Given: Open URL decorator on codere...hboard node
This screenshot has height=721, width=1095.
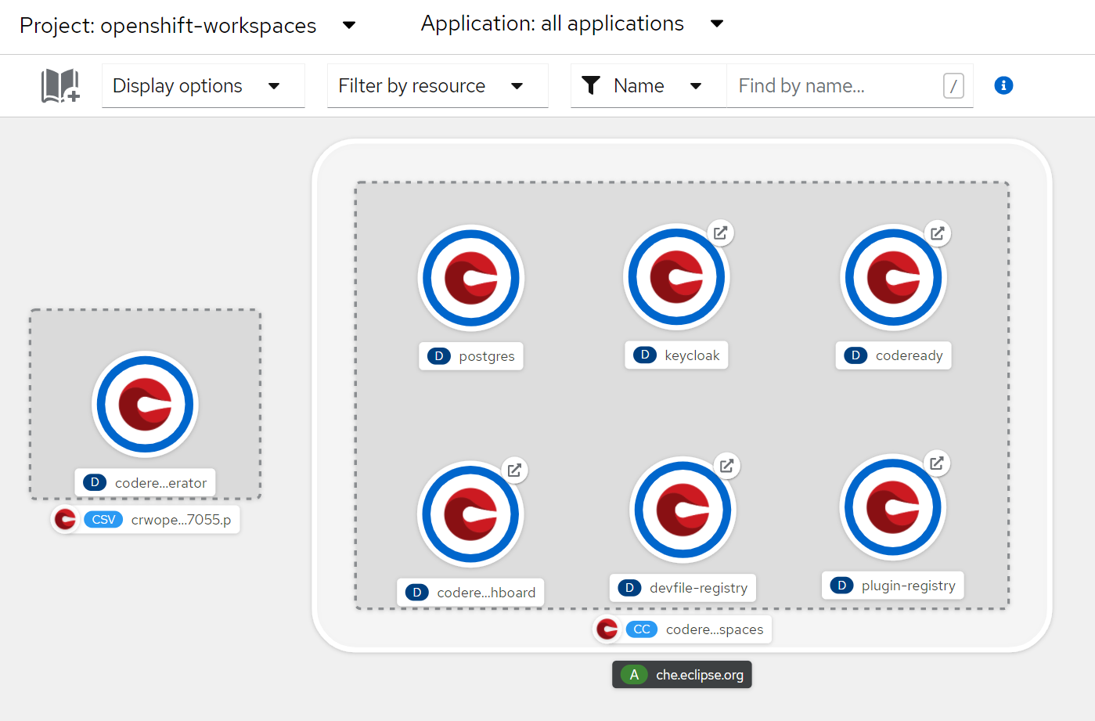Looking at the screenshot, I should tap(514, 470).
